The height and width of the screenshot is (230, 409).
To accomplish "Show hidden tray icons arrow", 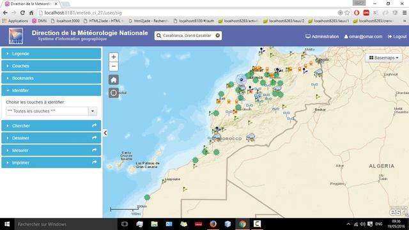I will coord(348,224).
